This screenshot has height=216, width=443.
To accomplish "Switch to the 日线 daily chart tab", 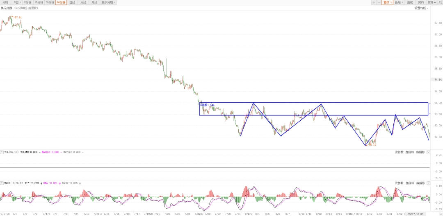I will click(72, 2).
